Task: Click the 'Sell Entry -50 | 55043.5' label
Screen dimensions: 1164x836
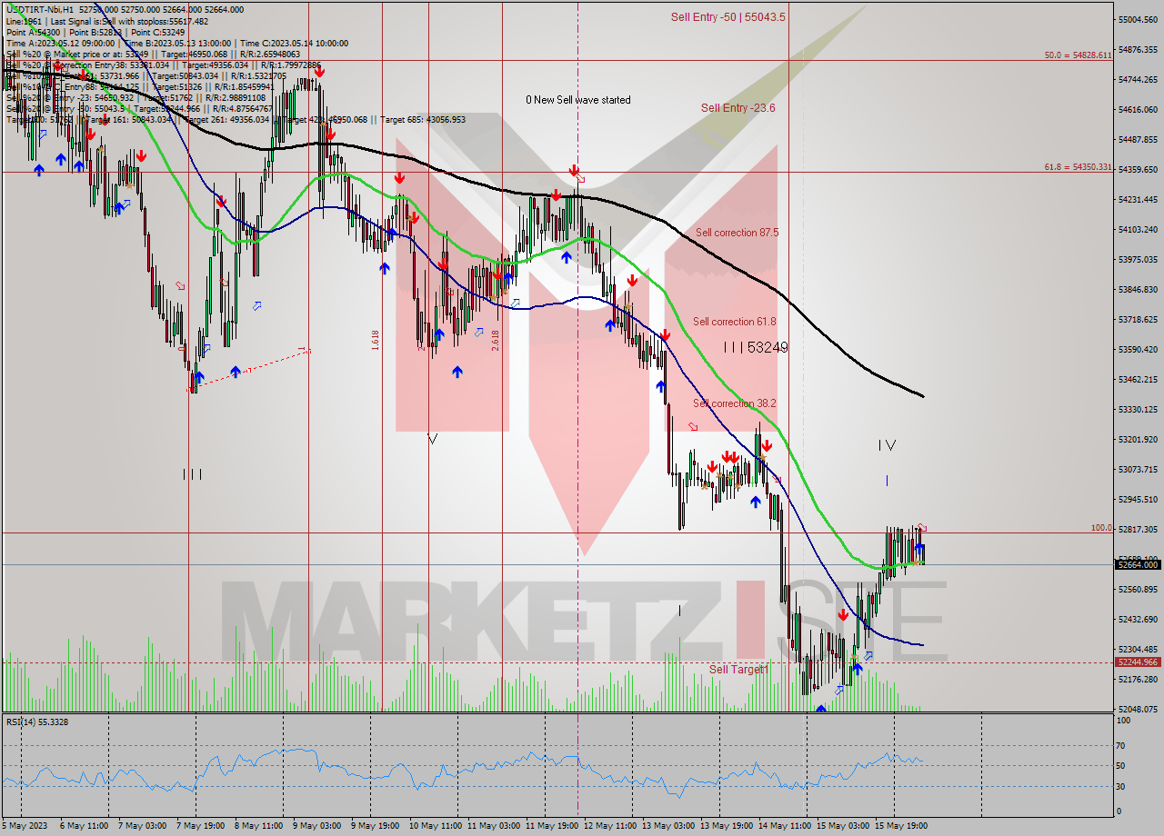Action: click(727, 17)
